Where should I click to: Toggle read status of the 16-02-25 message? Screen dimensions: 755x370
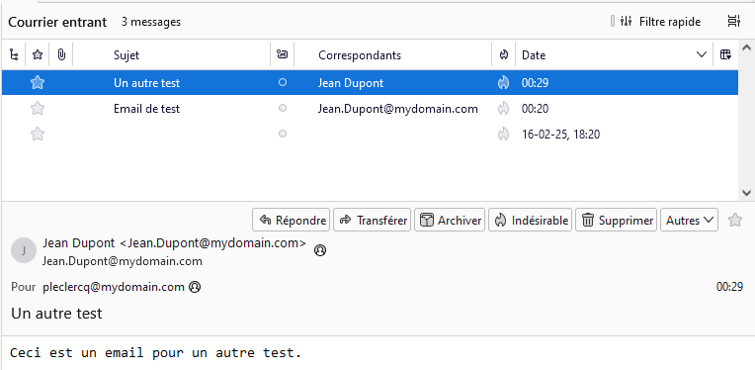(x=283, y=134)
